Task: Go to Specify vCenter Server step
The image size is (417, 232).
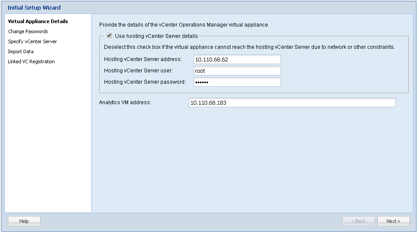Action: point(32,41)
